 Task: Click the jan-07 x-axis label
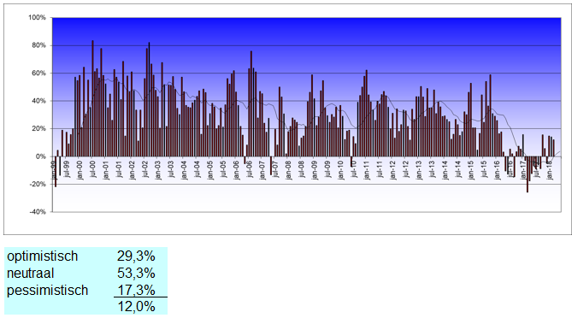(262, 169)
